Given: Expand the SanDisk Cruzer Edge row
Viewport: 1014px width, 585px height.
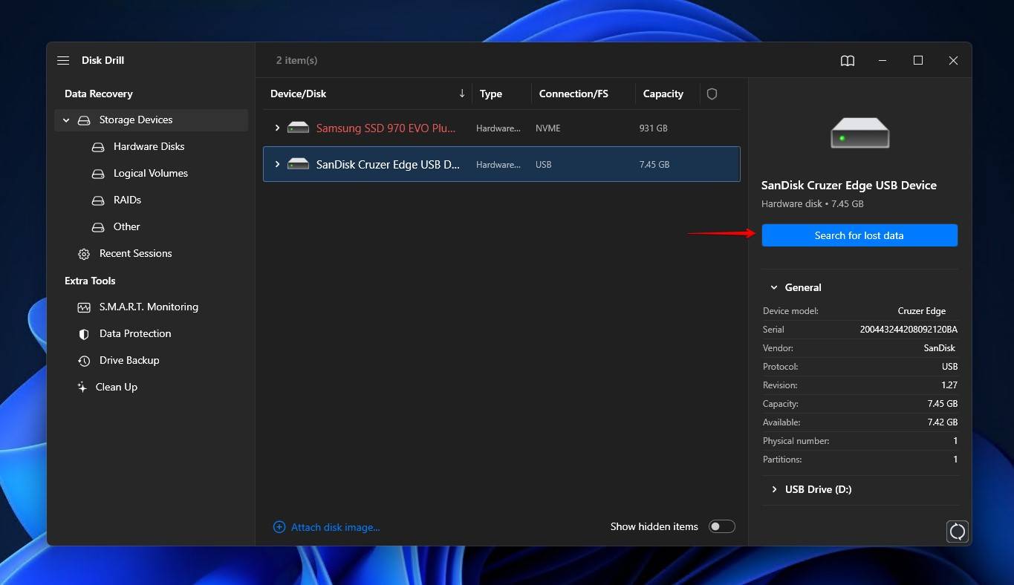Looking at the screenshot, I should tap(277, 165).
